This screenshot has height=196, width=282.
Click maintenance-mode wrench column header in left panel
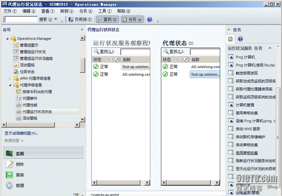117,59
